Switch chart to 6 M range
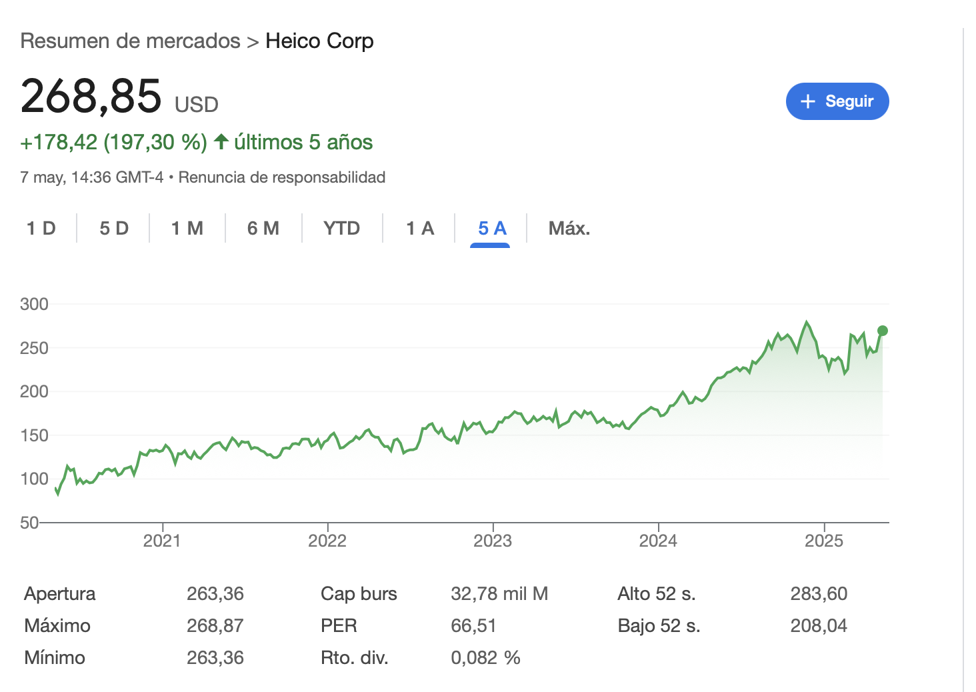 263,229
